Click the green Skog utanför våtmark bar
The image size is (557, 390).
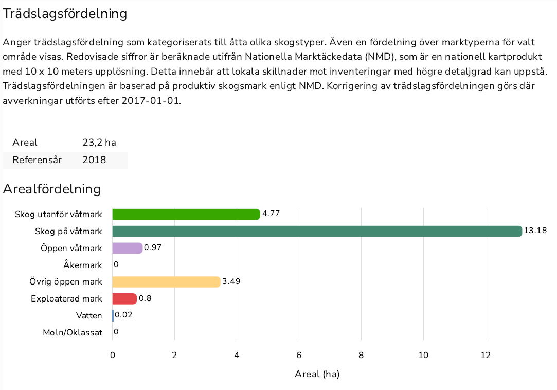point(186,215)
